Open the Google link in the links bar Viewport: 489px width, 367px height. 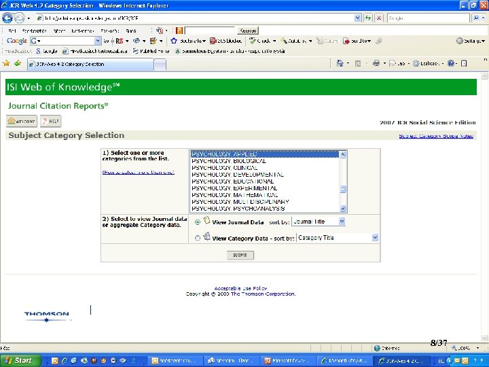[47, 51]
